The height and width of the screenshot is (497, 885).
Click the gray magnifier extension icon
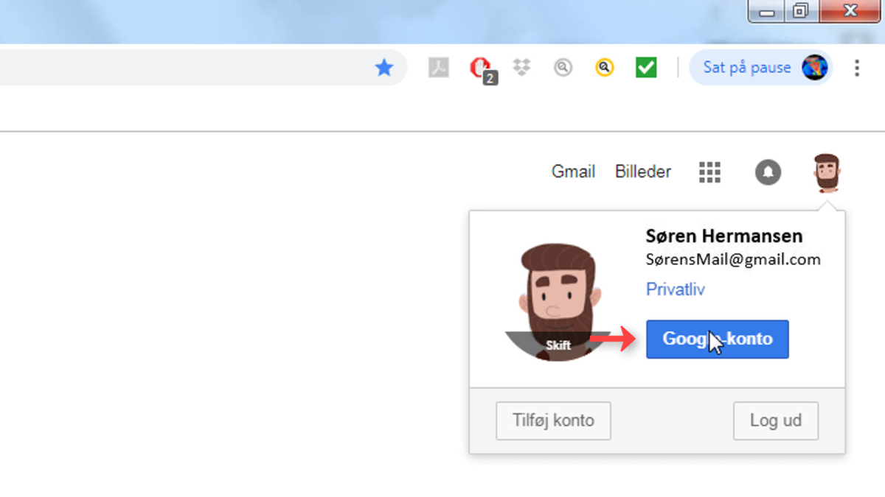(x=563, y=68)
